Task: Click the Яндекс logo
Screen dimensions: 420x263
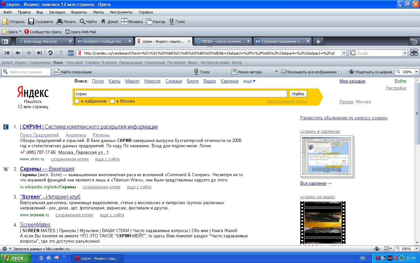Action: [x=33, y=93]
